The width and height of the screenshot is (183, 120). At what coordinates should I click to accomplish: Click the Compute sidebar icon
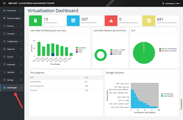5,34
